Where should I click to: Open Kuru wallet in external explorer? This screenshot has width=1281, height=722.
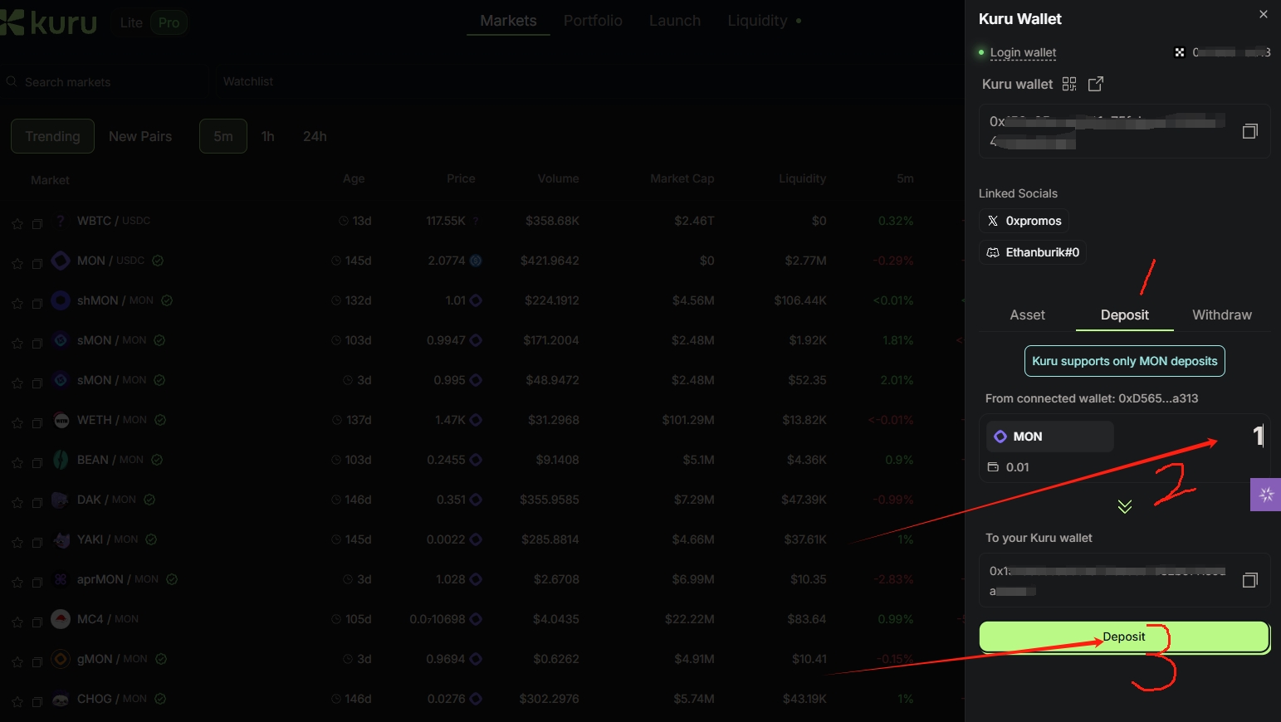coord(1096,84)
